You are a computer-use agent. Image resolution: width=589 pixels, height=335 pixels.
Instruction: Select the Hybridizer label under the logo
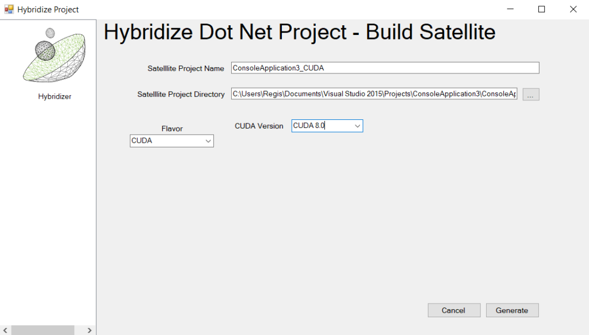tap(55, 96)
